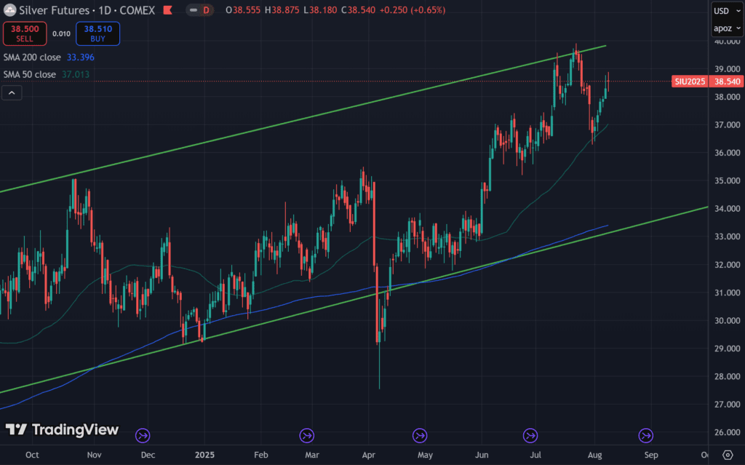Viewport: 745px width, 465px height.
Task: Collapse the indicator legend with the chevron
Action: [x=12, y=92]
